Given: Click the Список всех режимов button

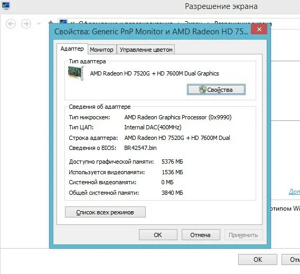Looking at the screenshot, I should click(x=105, y=212).
